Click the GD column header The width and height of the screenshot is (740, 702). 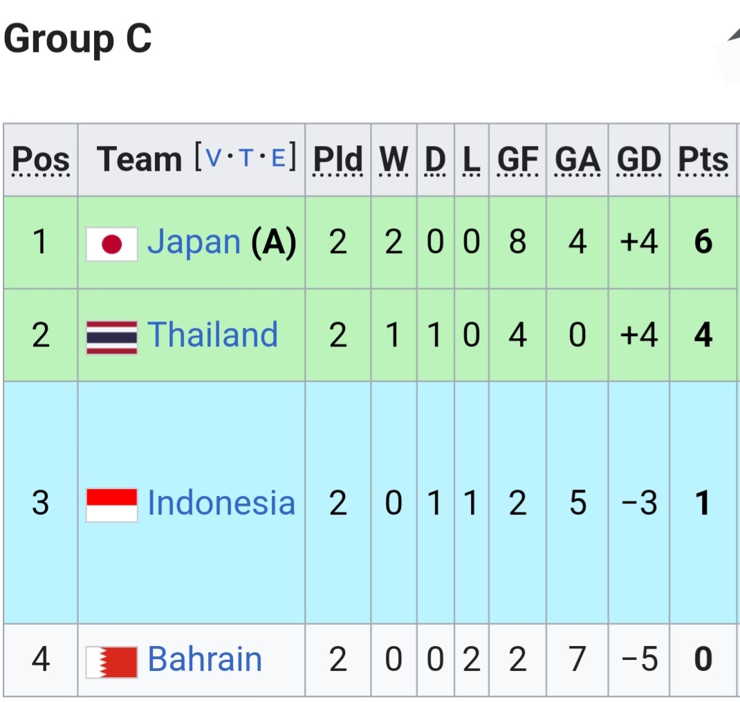pyautogui.click(x=638, y=160)
